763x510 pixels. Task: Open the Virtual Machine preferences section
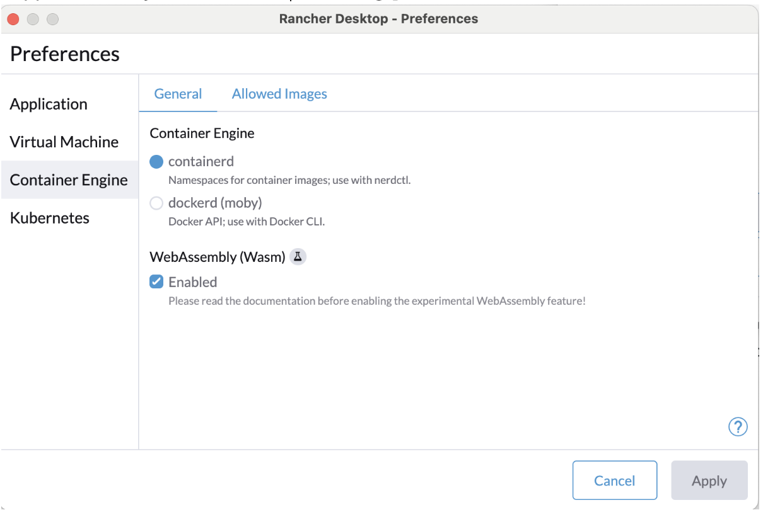tap(64, 142)
